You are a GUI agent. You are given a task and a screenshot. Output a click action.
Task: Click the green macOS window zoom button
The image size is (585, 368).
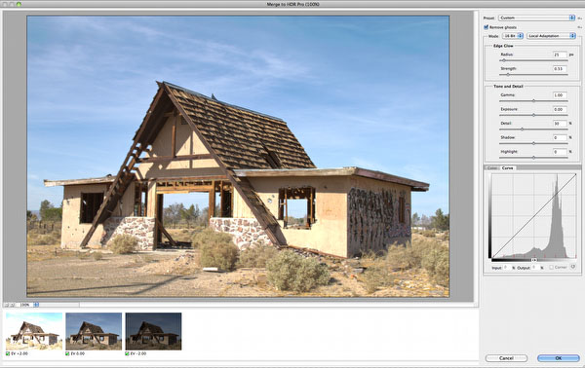coord(19,4)
